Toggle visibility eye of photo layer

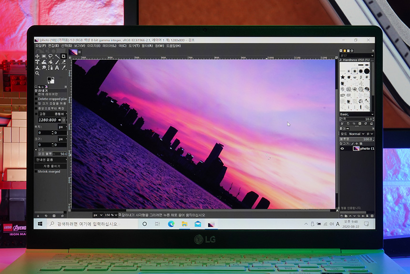[x=342, y=148]
